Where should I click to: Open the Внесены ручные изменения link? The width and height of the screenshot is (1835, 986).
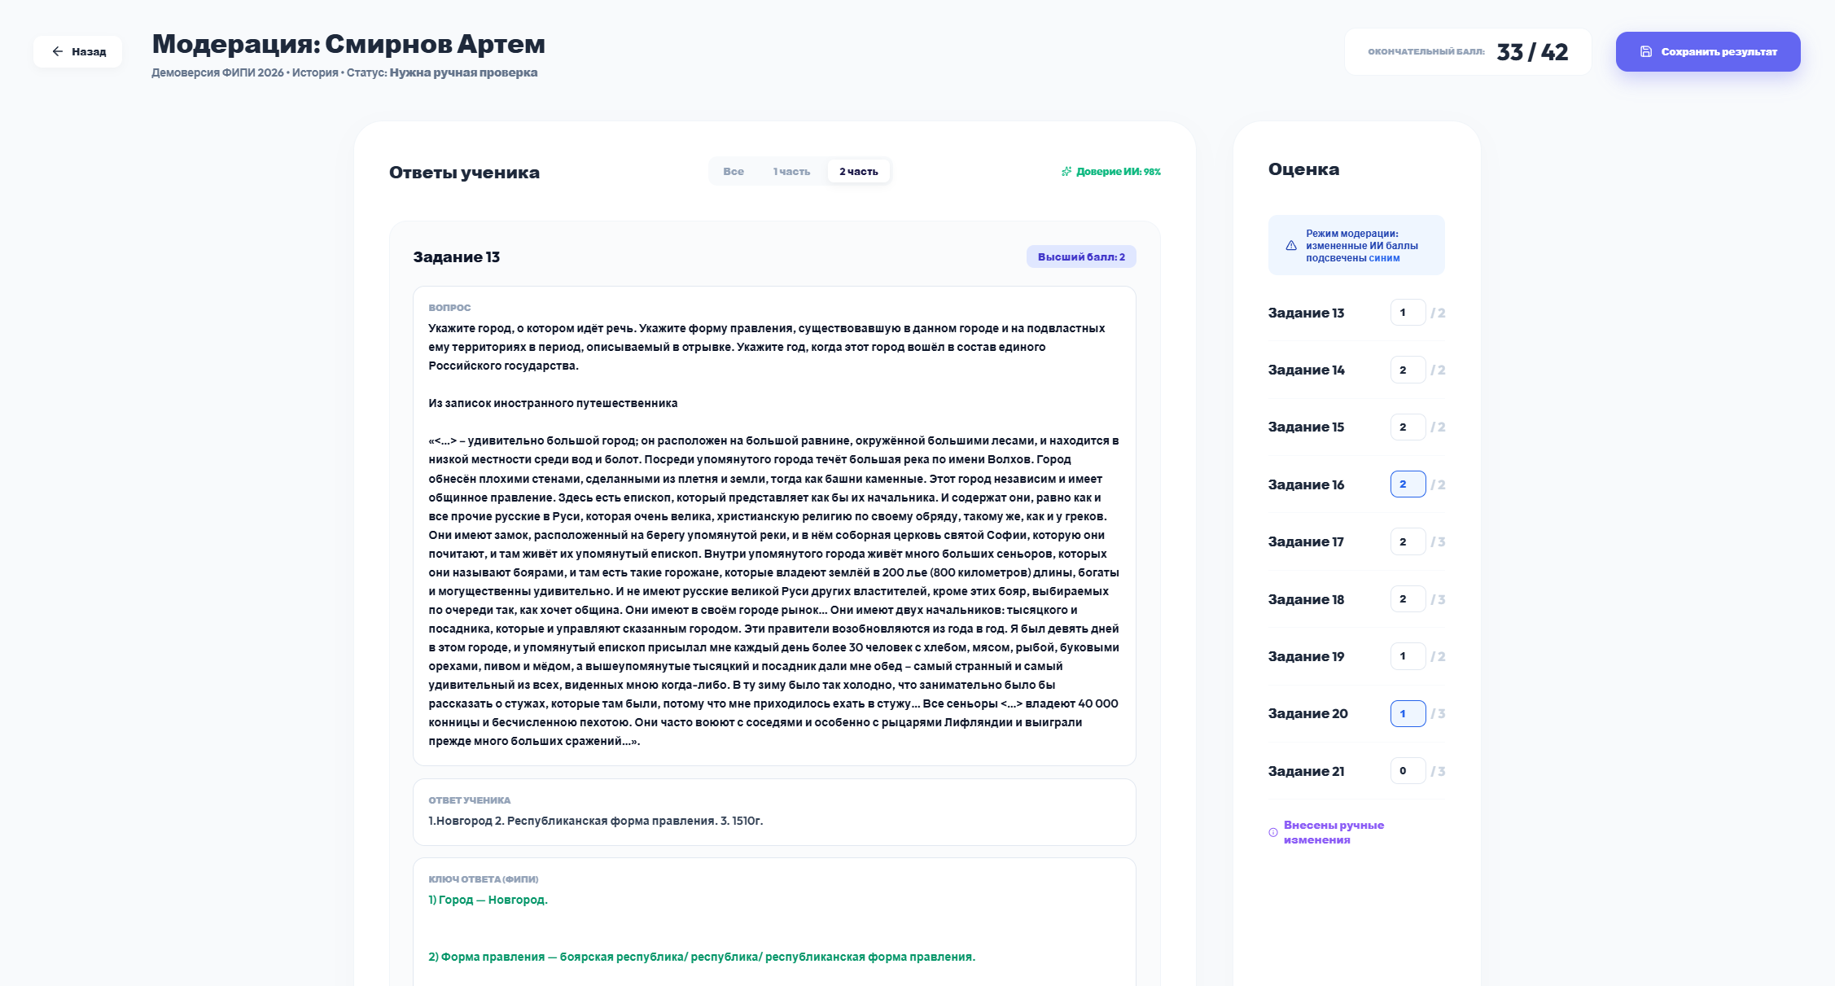(x=1333, y=831)
